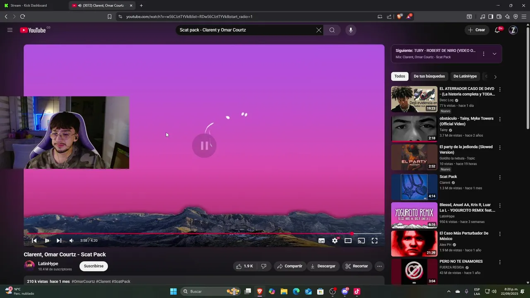Image resolution: width=530 pixels, height=298 pixels.
Task: Collapse the Mix playlist panel chevron
Action: (x=494, y=54)
